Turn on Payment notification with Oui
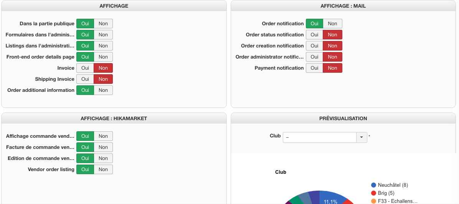459x204 pixels. 314,68
